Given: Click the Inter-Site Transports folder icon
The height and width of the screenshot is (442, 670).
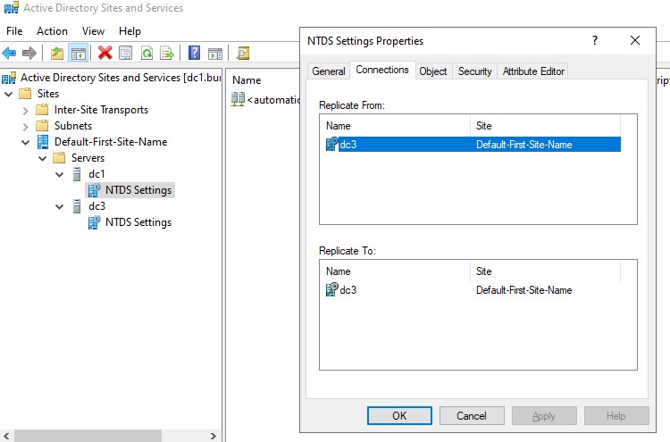Looking at the screenshot, I should click(x=42, y=110).
